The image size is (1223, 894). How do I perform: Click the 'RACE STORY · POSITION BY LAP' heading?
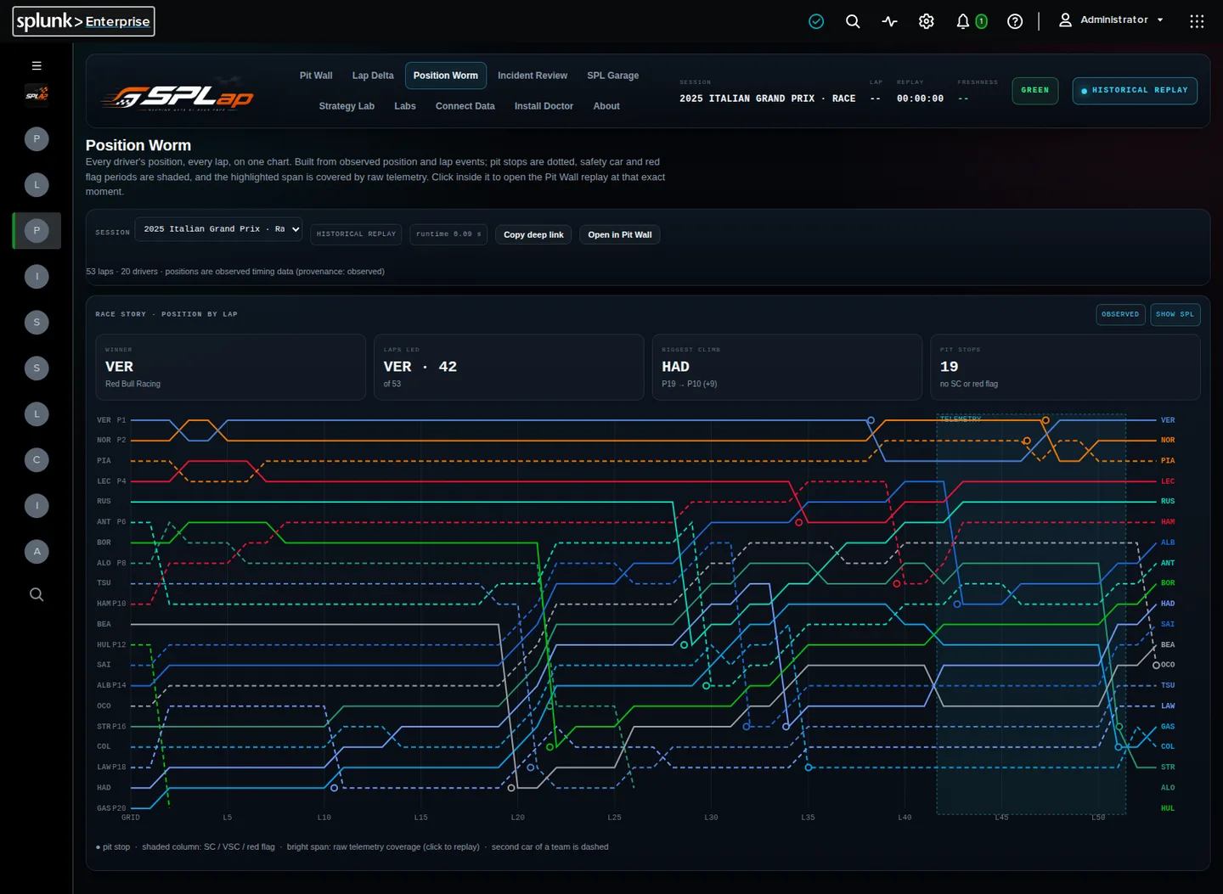[x=166, y=314]
